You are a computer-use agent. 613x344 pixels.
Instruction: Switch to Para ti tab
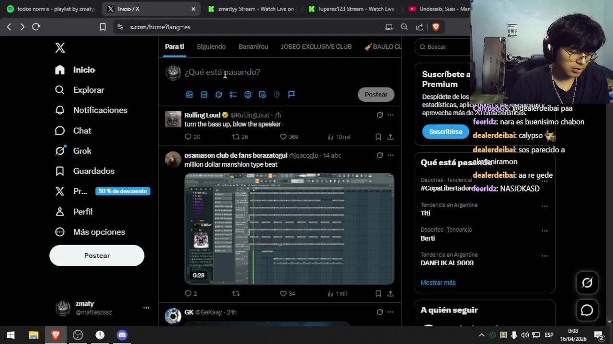pos(174,47)
